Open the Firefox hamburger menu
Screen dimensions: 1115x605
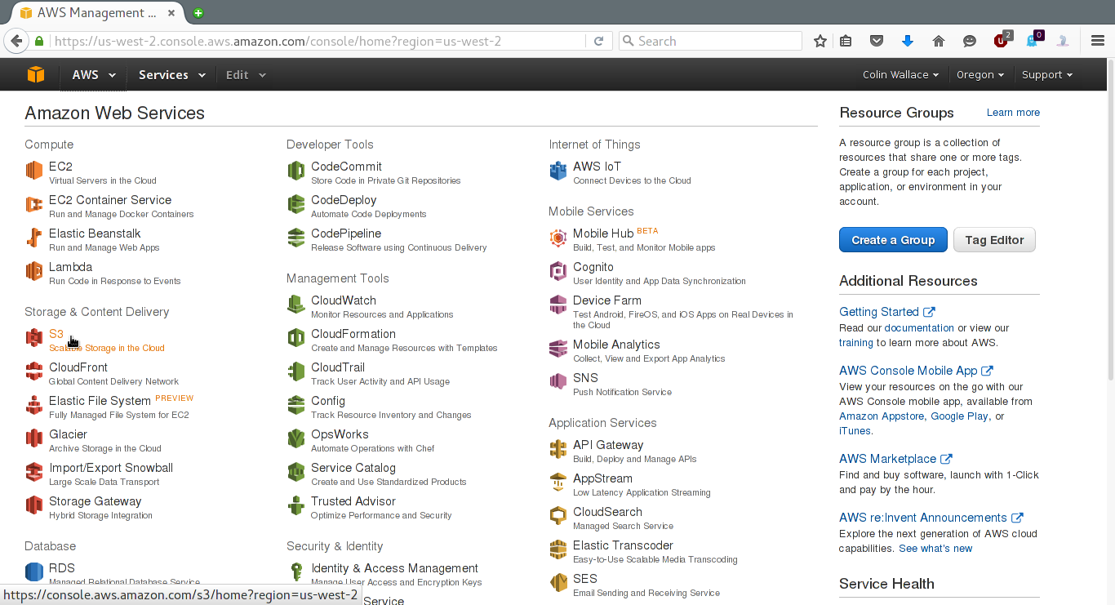click(x=1098, y=41)
